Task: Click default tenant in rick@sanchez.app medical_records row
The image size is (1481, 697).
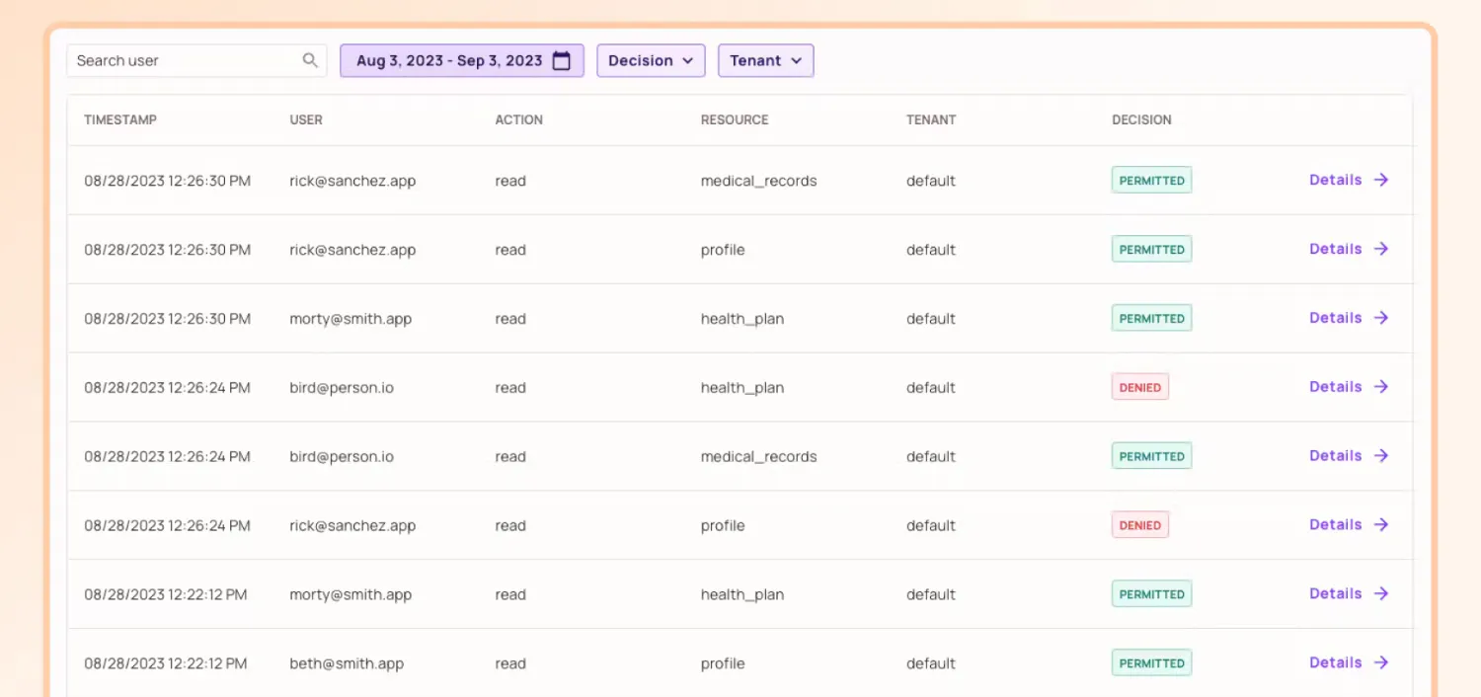Action: click(x=931, y=181)
